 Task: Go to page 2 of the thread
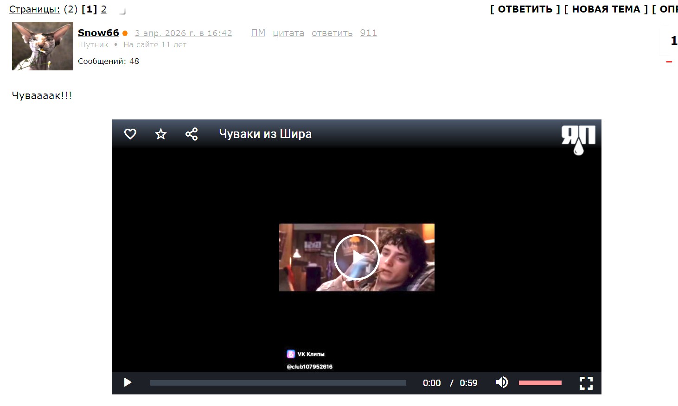(104, 9)
